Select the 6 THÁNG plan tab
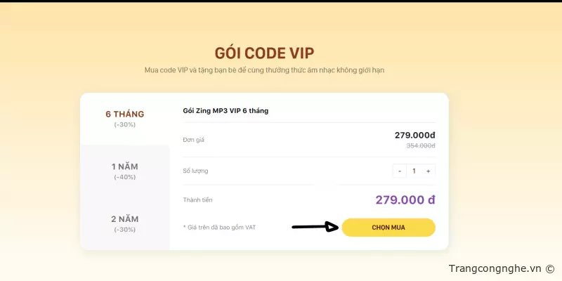The image size is (562, 281). tap(125, 118)
